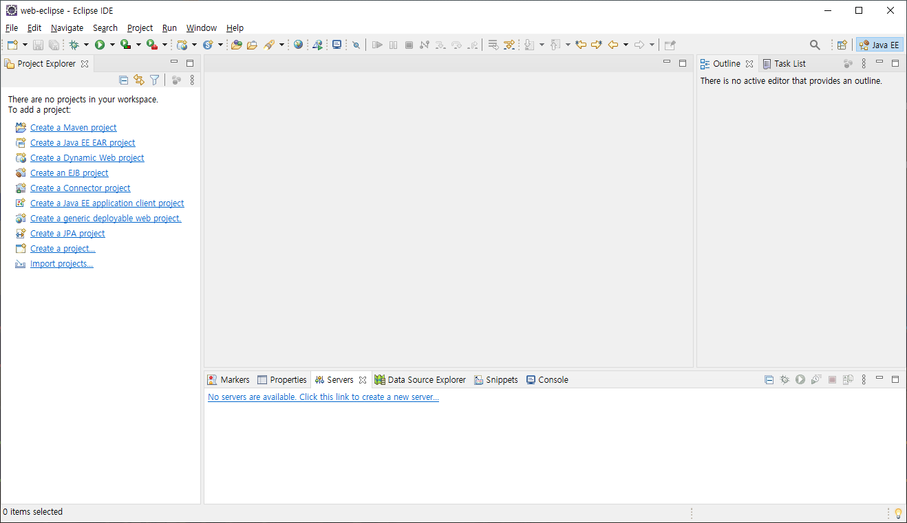Toggle Link with Editor in Project Explorer
Viewport: 907px width, 523px height.
[x=139, y=80]
